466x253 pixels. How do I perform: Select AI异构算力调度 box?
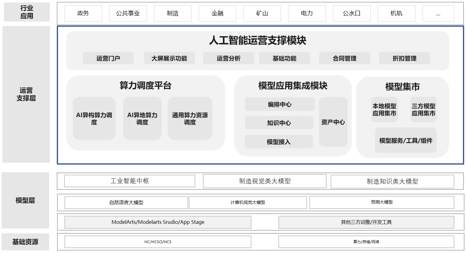pyautogui.click(x=94, y=119)
